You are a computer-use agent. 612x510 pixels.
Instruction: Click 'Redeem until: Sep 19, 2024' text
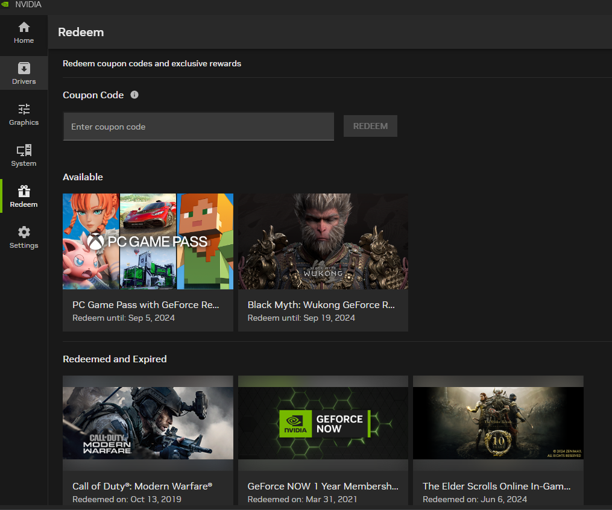point(301,318)
